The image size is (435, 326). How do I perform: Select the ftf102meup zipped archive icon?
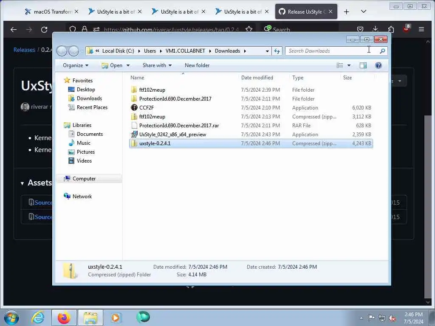pyautogui.click(x=134, y=116)
